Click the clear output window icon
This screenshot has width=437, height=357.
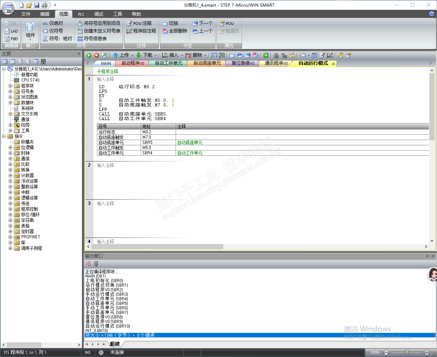coord(88,264)
